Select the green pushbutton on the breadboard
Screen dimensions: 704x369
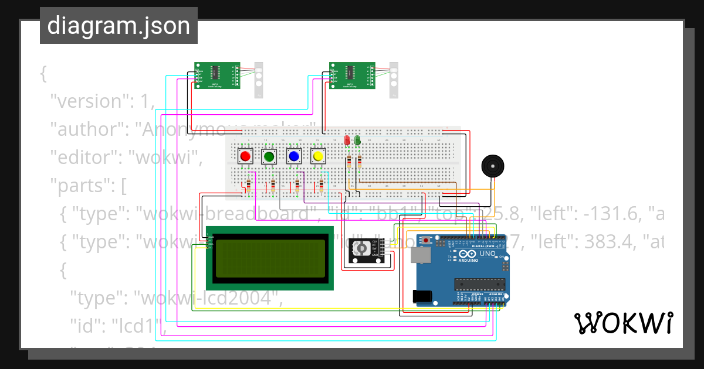pyautogui.click(x=269, y=156)
